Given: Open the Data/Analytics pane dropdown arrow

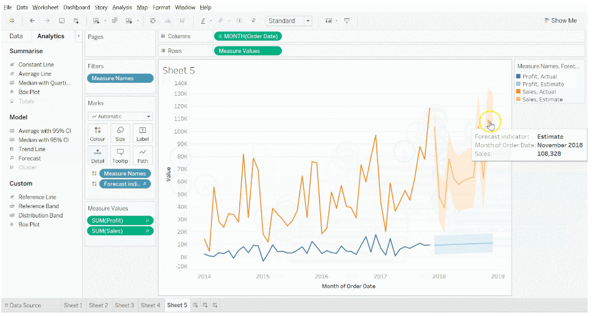Looking at the screenshot, I should click(78, 36).
